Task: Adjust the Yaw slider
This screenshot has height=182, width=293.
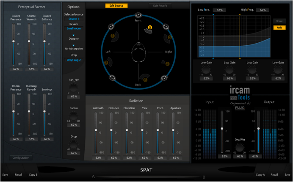Action: (x=142, y=133)
